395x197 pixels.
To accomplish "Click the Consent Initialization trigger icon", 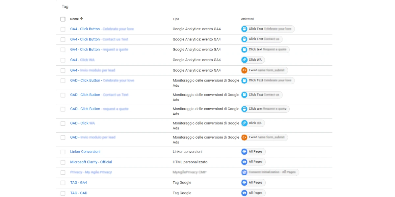I will pos(244,172).
